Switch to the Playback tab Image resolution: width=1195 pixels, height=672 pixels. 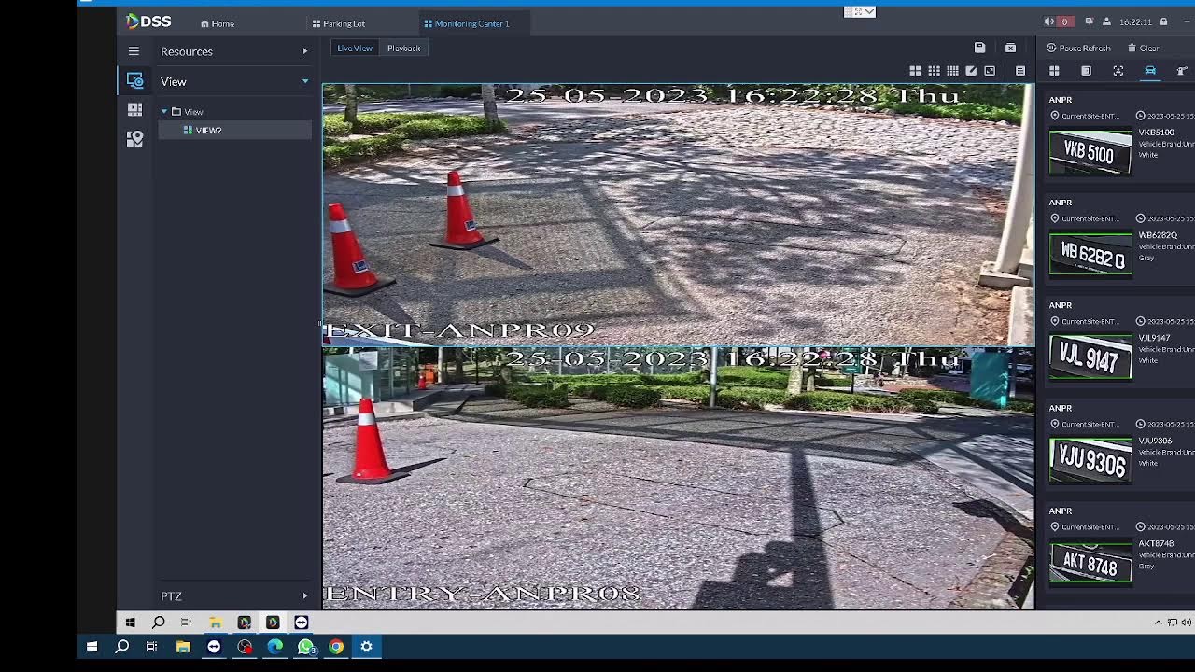pos(404,49)
